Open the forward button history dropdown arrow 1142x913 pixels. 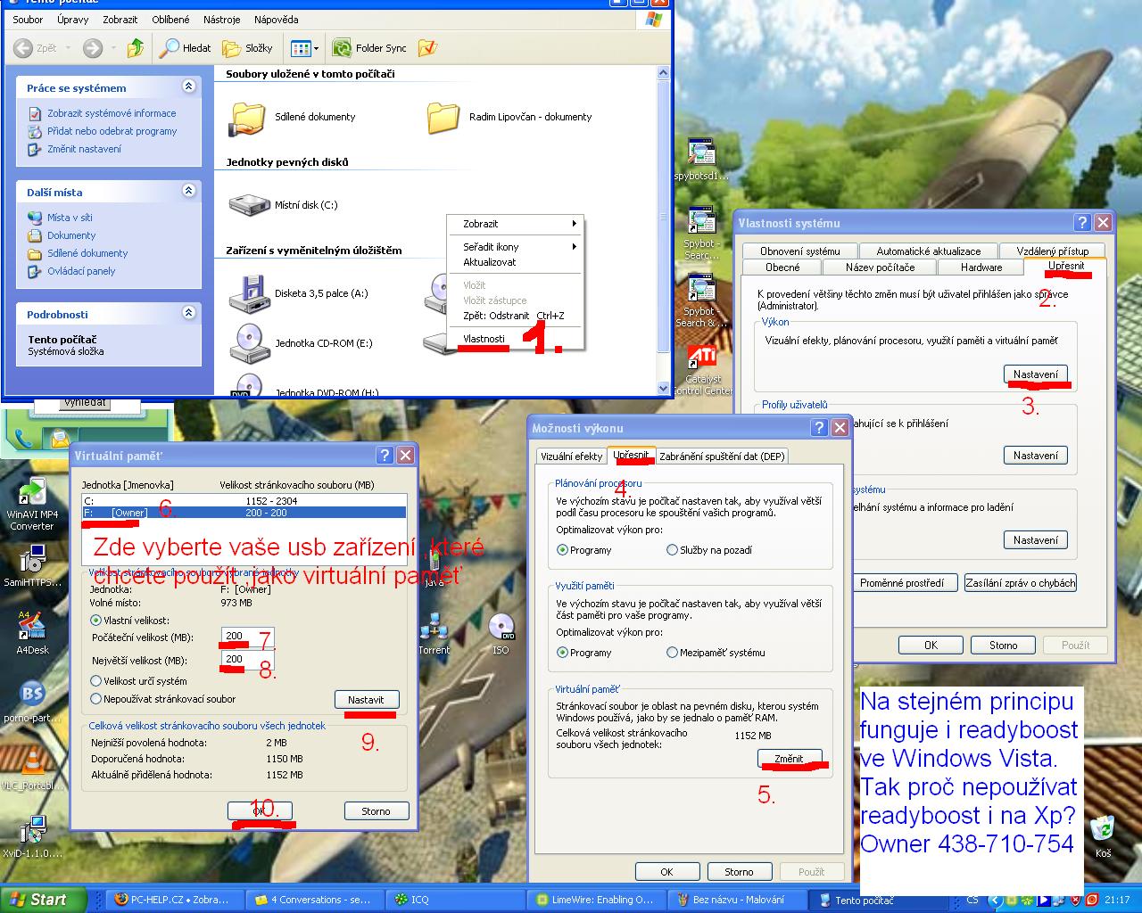113,48
